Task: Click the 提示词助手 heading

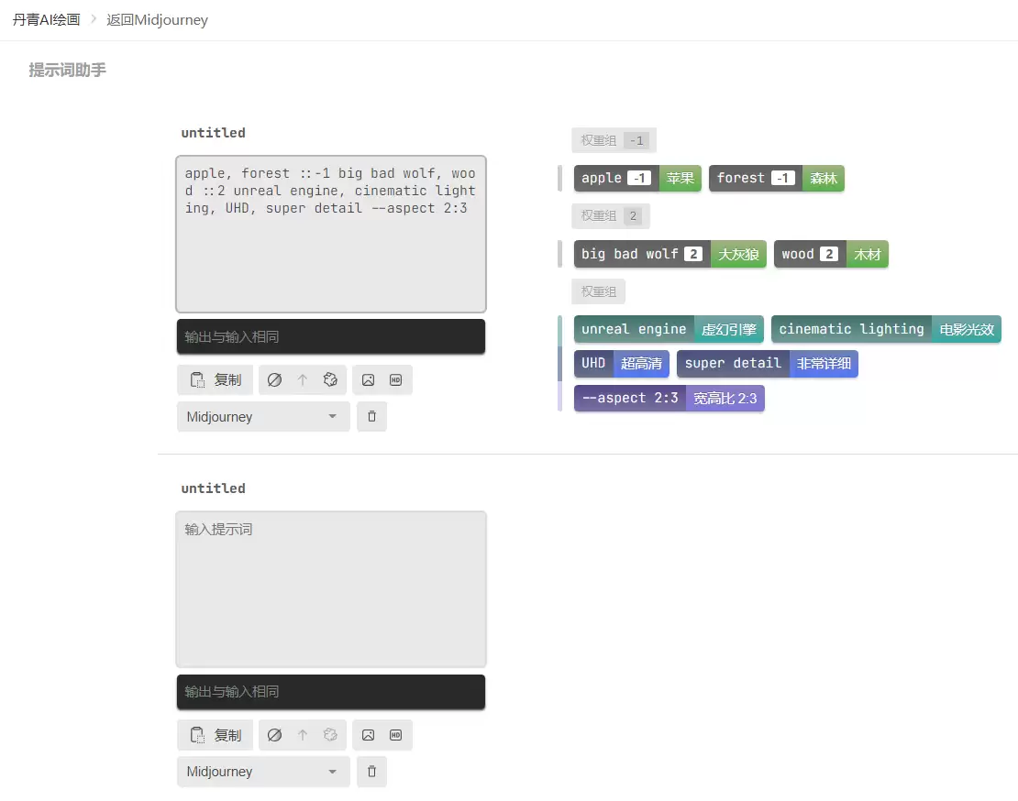Action: click(67, 70)
